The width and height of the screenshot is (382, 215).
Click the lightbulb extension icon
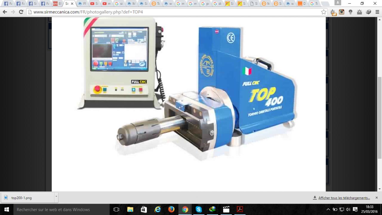pos(351,12)
